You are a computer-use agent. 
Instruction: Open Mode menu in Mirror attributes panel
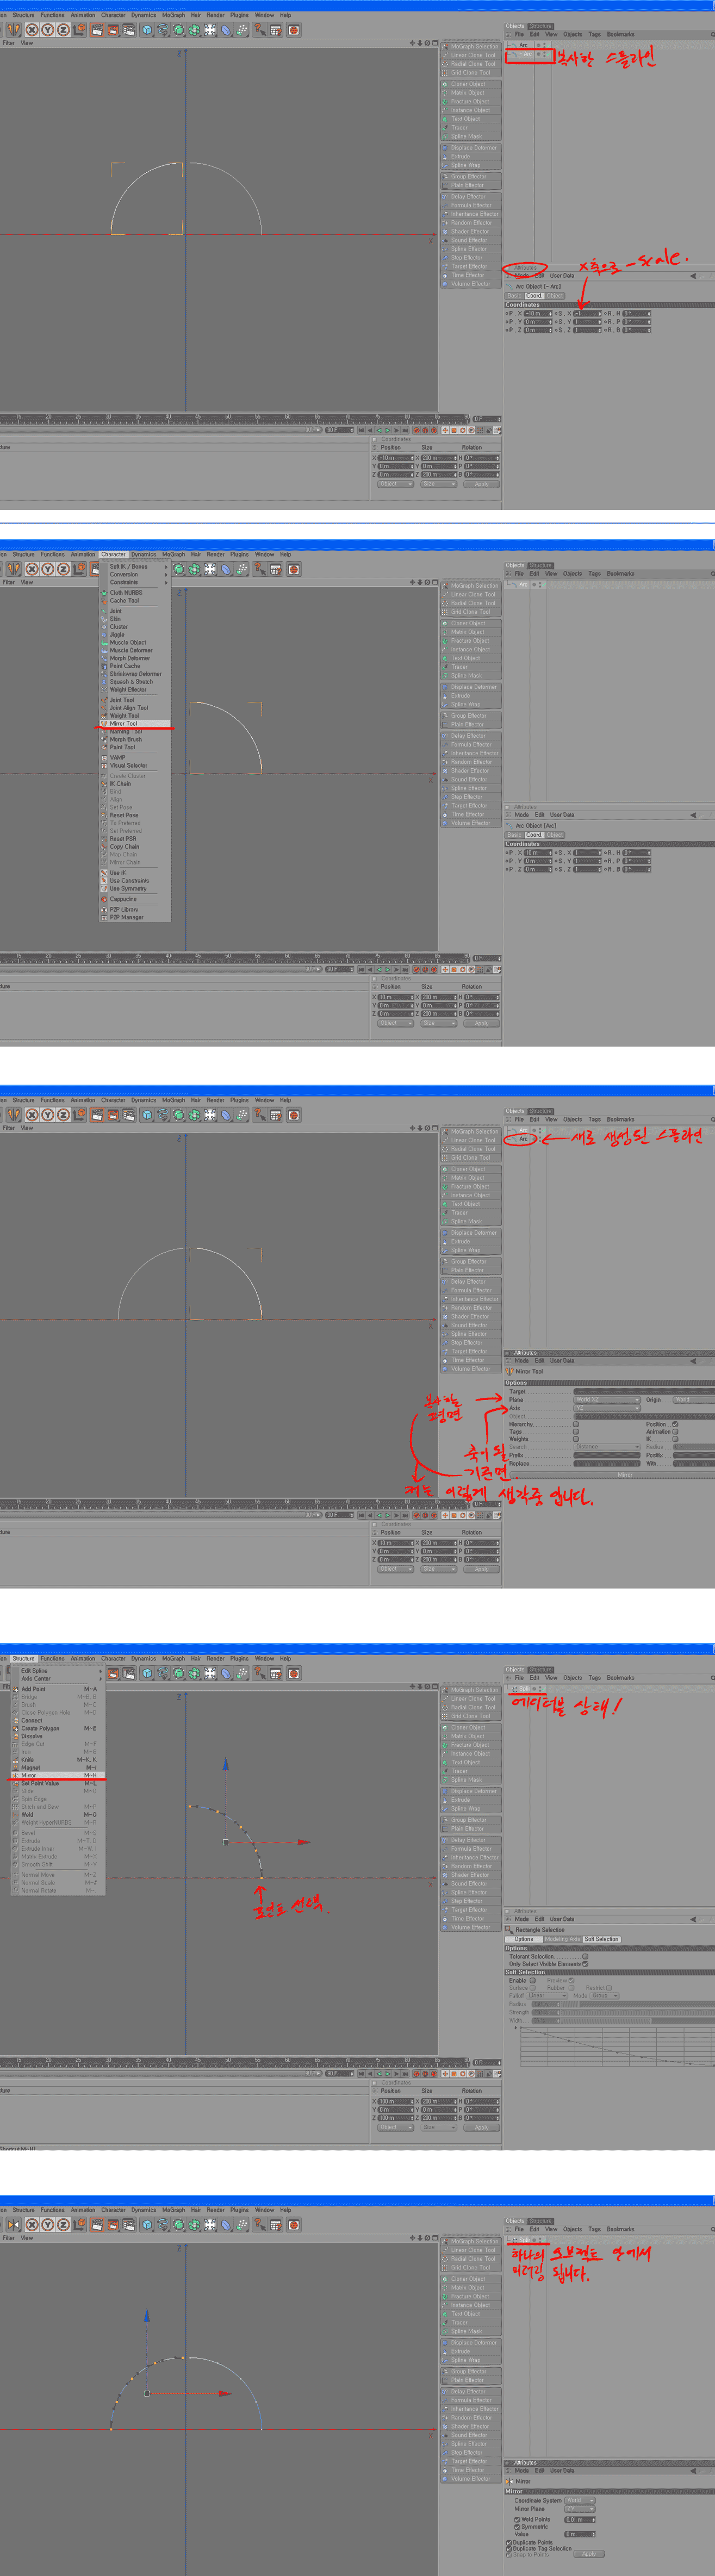(521, 2470)
